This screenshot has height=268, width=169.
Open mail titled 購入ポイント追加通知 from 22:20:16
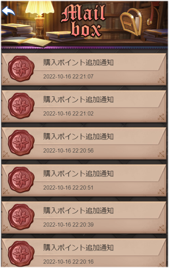[84, 253]
